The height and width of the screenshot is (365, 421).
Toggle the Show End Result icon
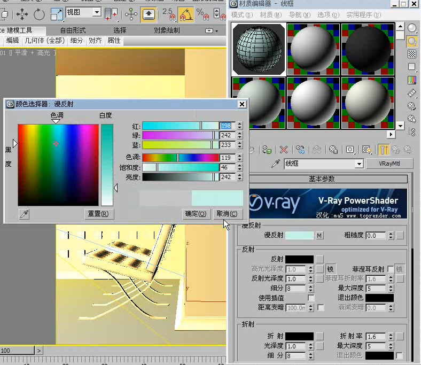coord(384,150)
